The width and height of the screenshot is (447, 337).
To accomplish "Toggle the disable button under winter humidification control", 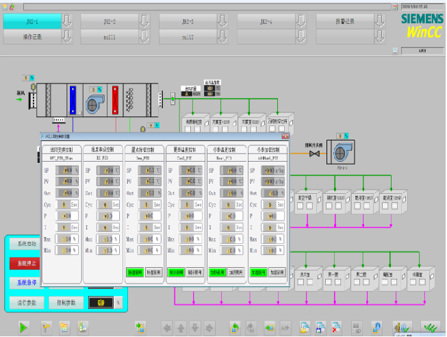I will coord(276,272).
